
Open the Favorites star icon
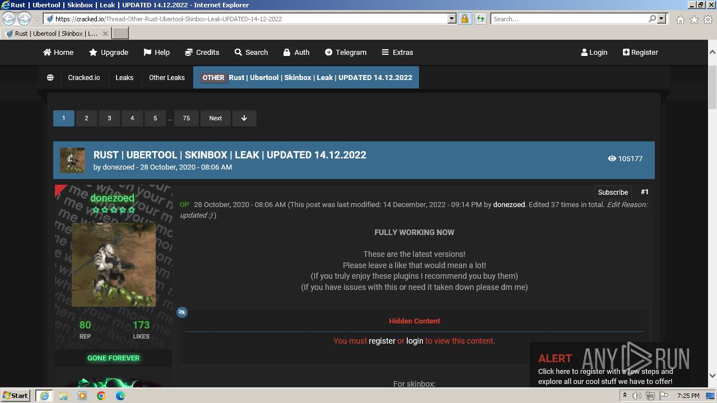pos(694,20)
